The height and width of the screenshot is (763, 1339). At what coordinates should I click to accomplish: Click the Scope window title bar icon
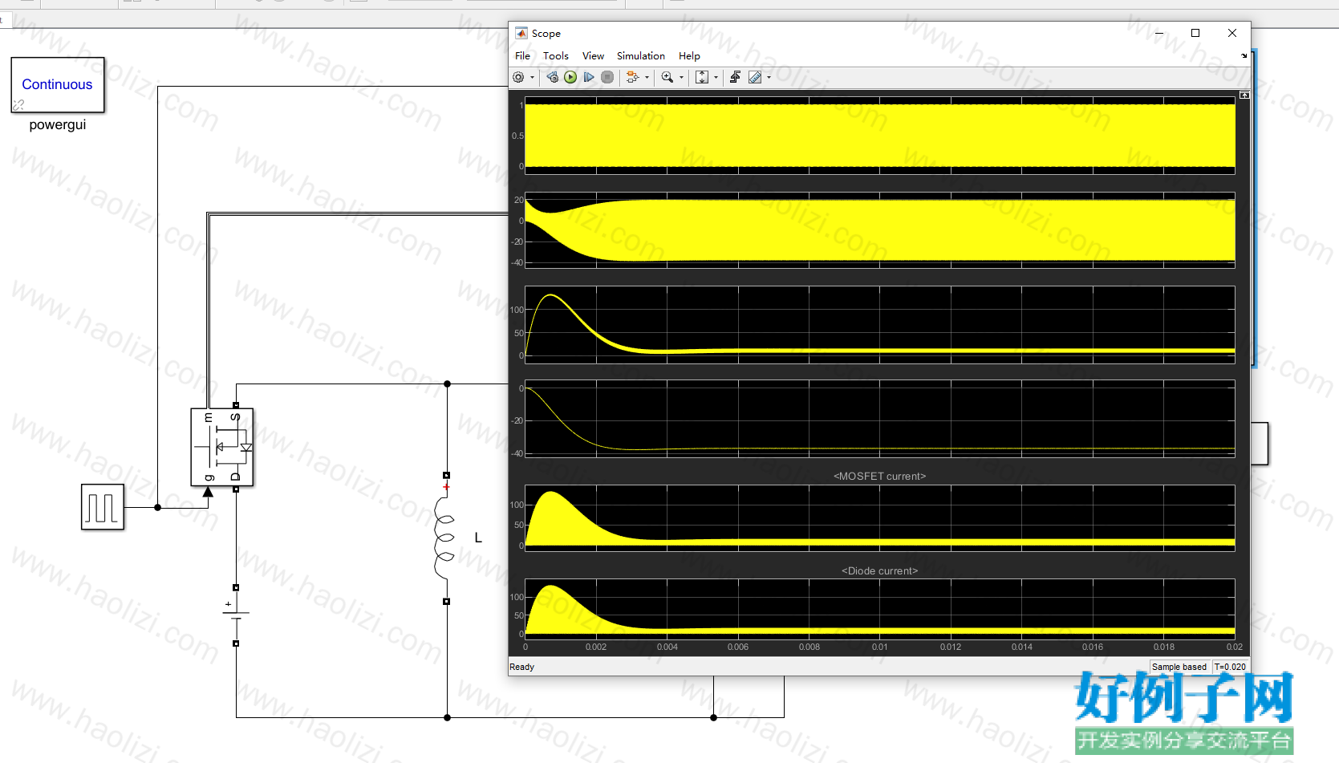tap(521, 33)
